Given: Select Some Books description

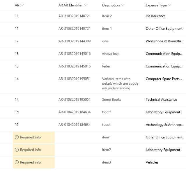Looking at the screenshot, I should click(x=111, y=100).
